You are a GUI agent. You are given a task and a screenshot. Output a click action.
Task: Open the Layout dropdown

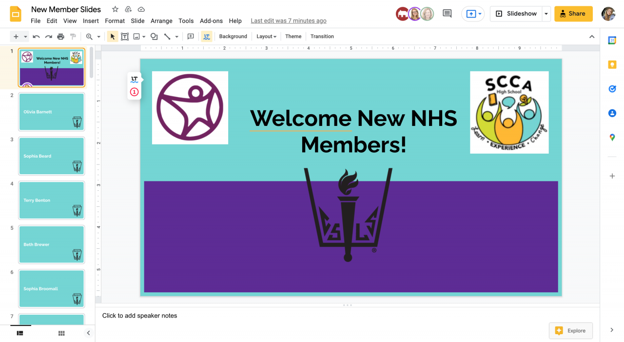coord(266,37)
